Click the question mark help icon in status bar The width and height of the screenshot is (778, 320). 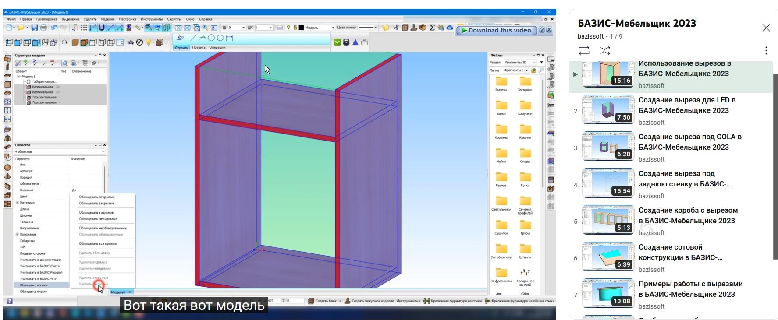[10, 301]
